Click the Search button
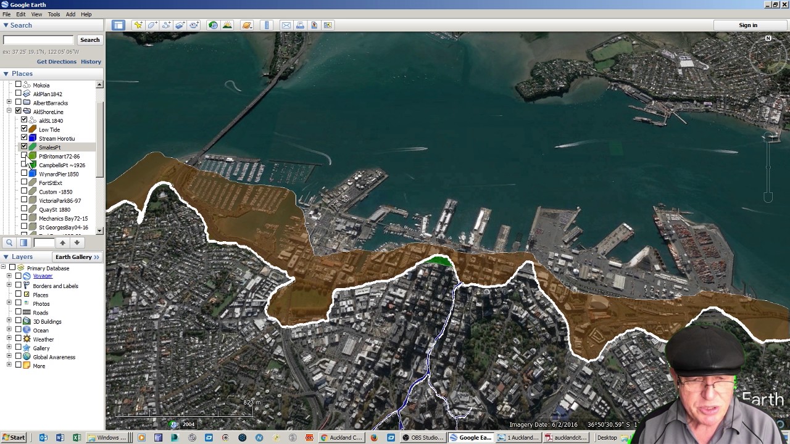 (89, 39)
